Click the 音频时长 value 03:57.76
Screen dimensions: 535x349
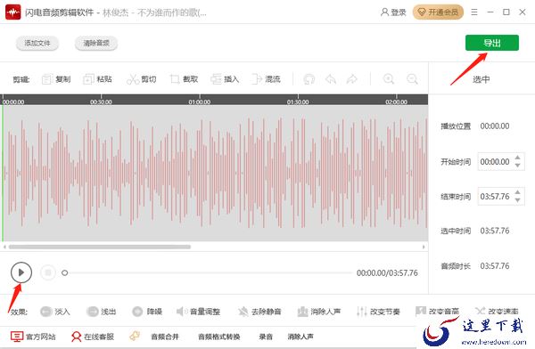point(495,266)
